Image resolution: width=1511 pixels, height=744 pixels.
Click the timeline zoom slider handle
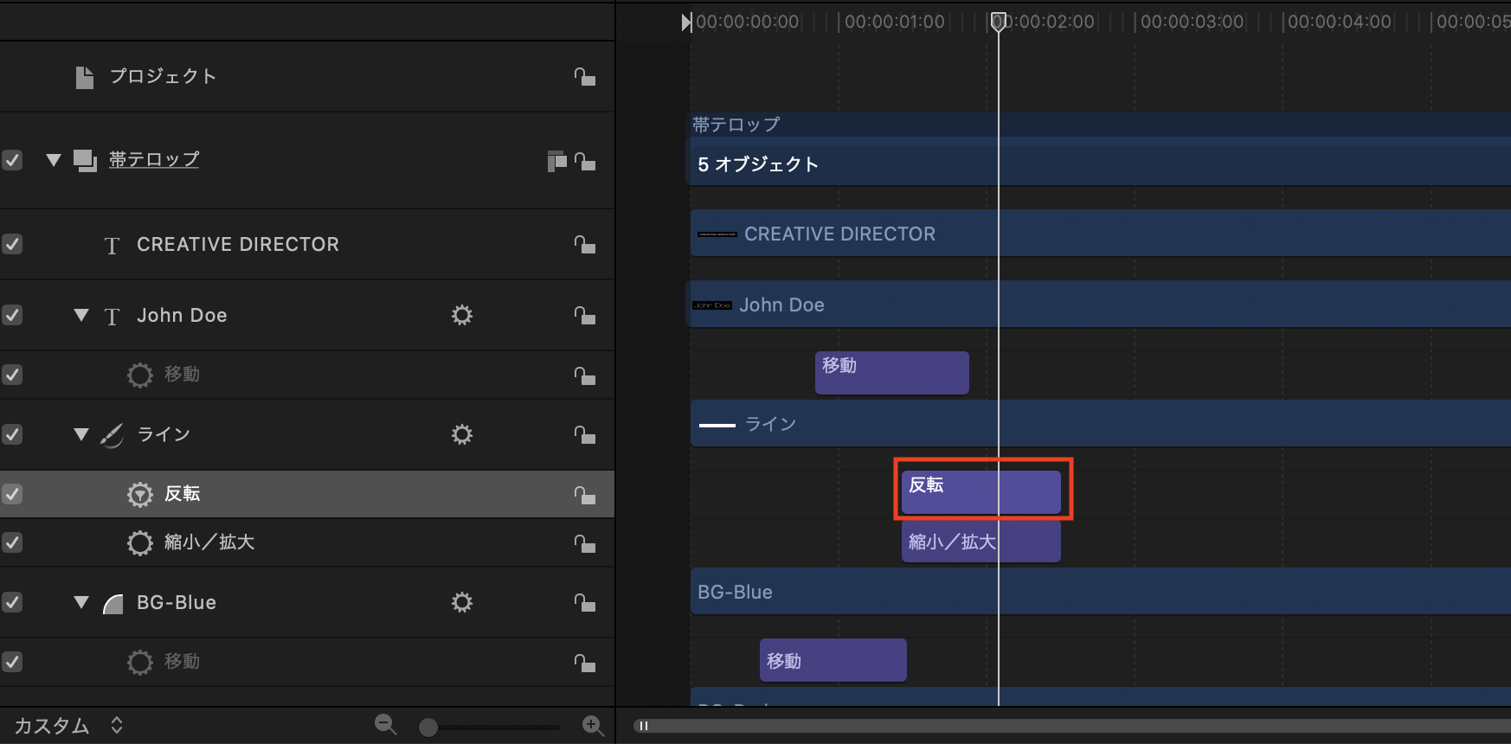[x=428, y=728]
